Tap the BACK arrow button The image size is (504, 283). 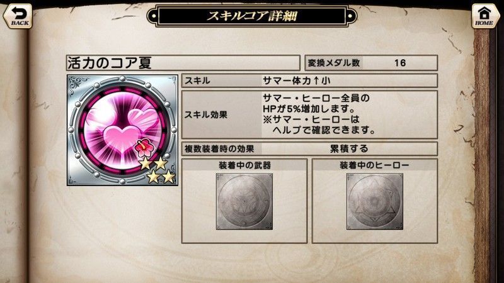click(x=18, y=16)
